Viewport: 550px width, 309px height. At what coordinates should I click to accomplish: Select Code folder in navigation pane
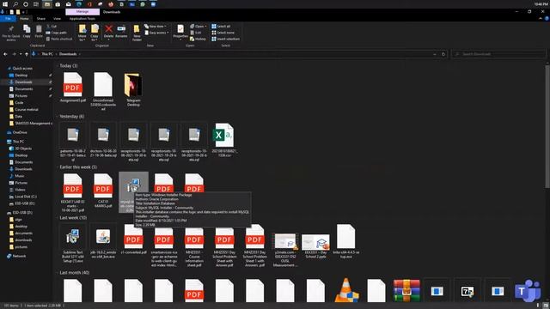[19, 103]
